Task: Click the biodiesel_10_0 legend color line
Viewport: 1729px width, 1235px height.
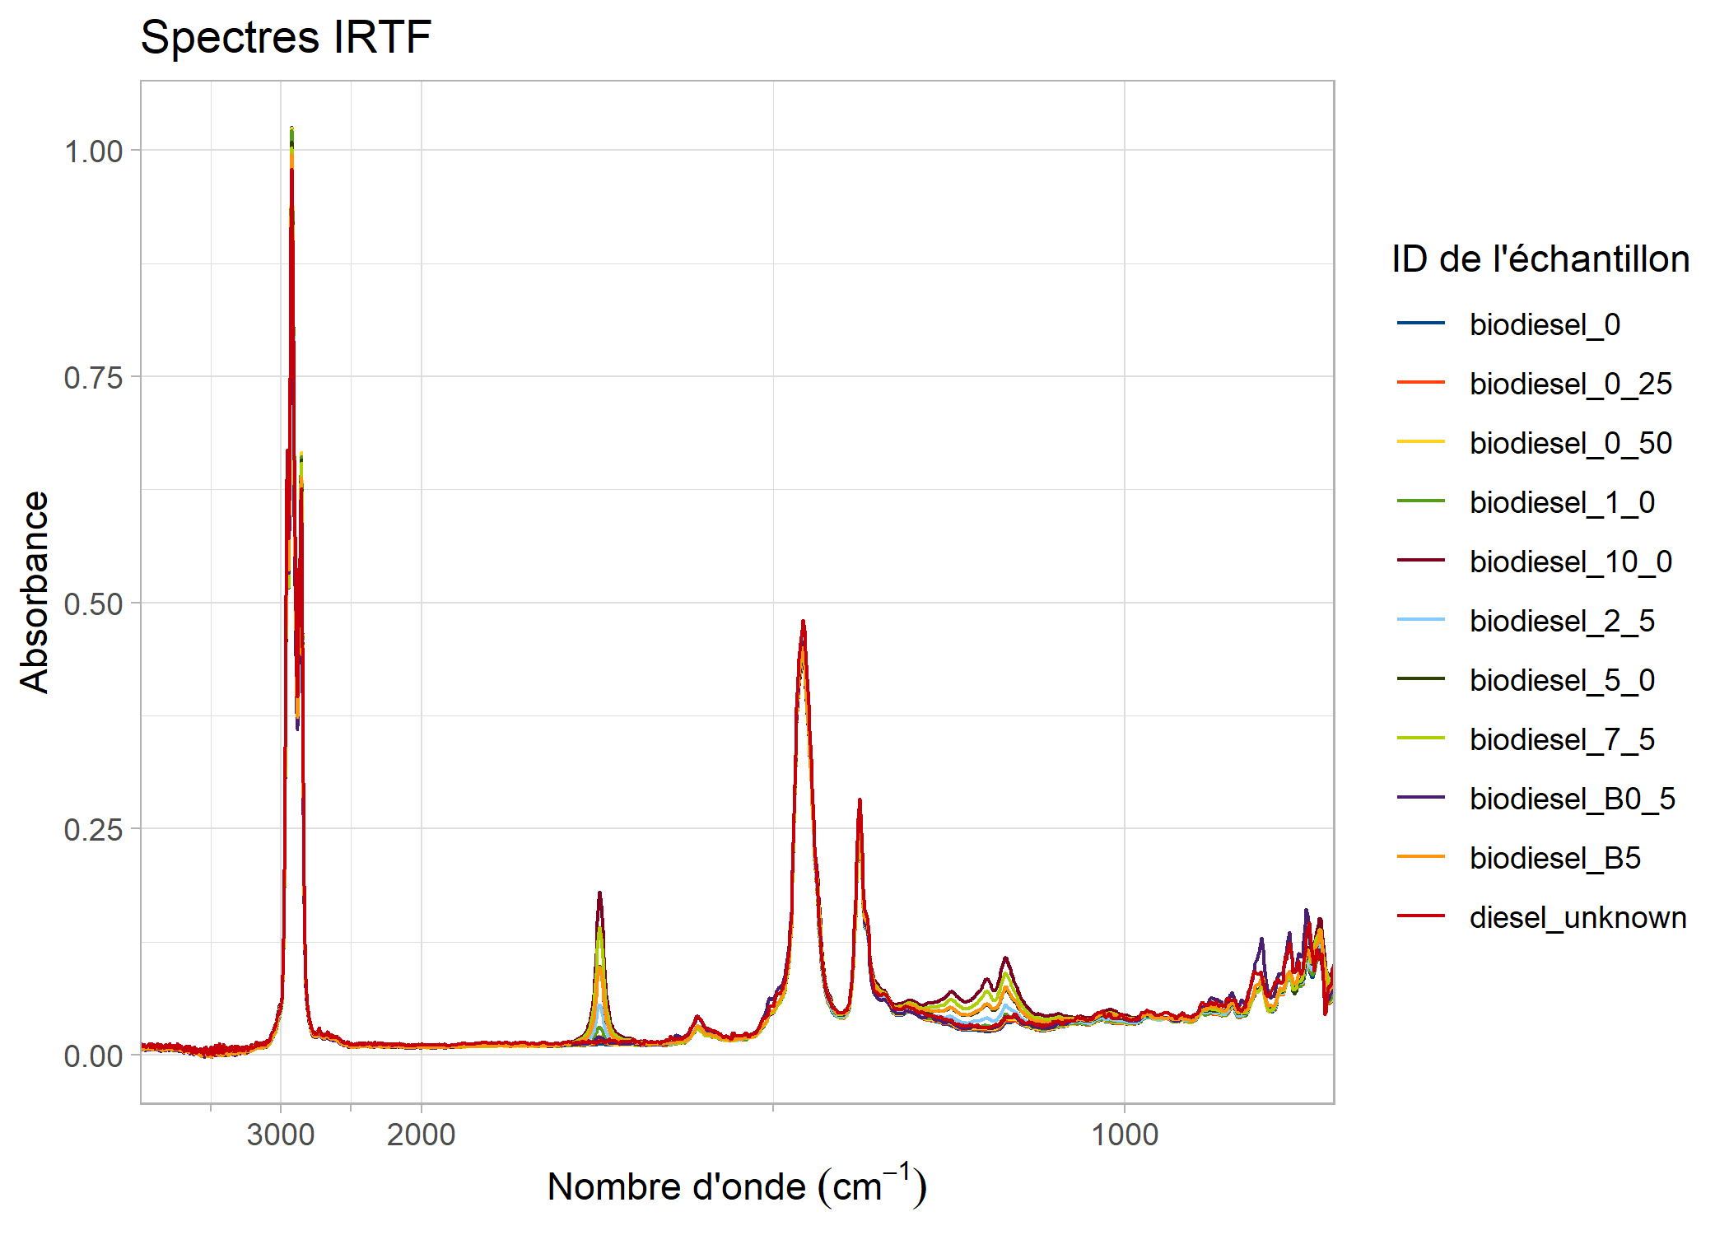Action: coord(1421,561)
